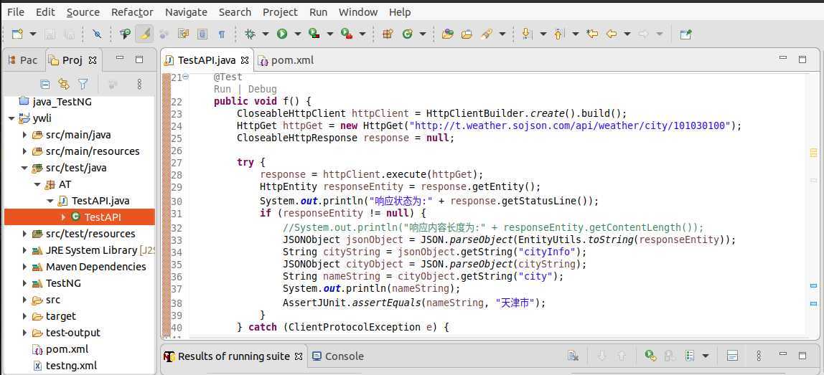Open the Navigate menu
Screen dimensions: 824x375
point(186,12)
